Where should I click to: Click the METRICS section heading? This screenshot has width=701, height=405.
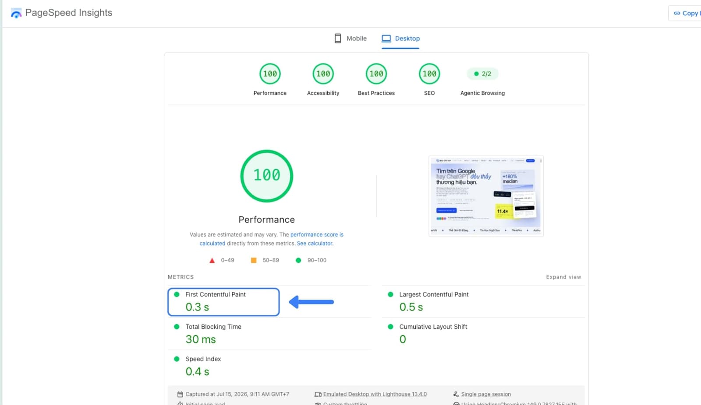[181, 277]
